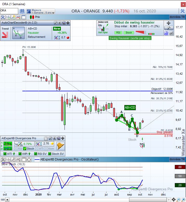
Task: Open AutoChartDecoder settings hammer icon
Action: click(56, 23)
